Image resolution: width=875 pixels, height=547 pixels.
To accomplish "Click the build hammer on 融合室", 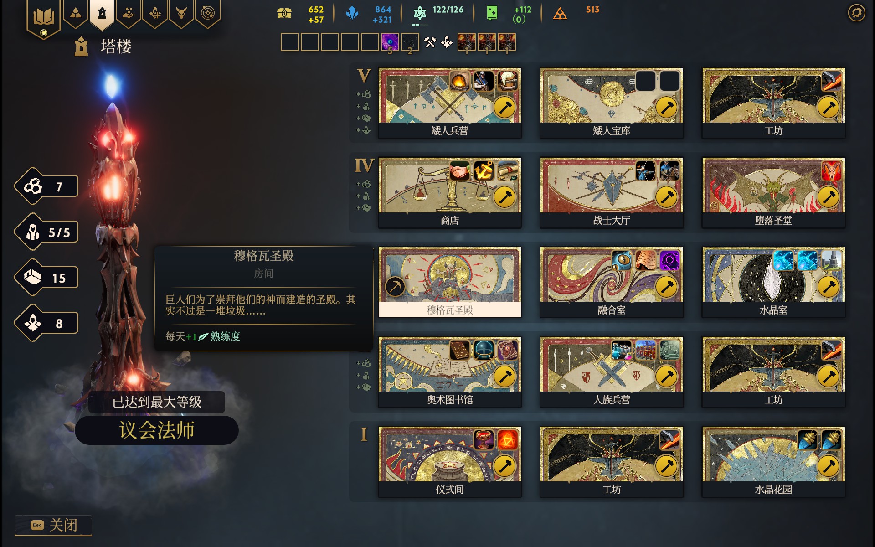I will tap(666, 287).
